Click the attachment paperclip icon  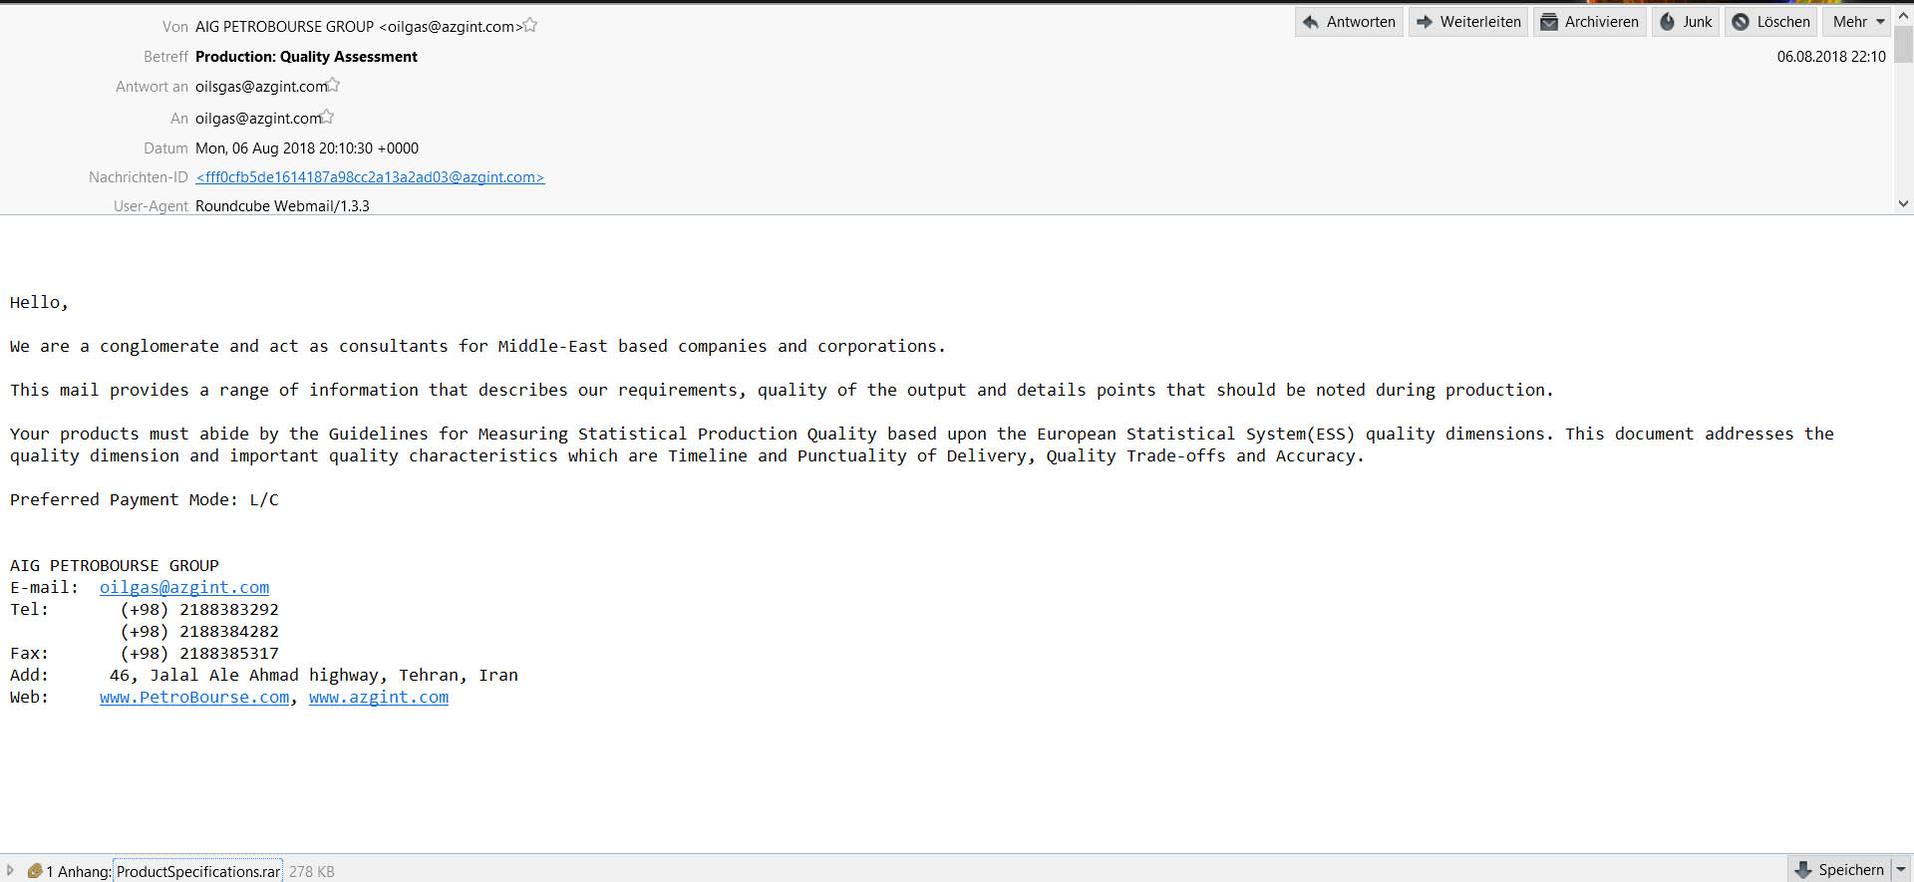click(x=35, y=871)
